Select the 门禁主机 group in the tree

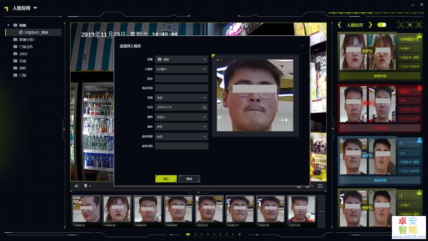(26, 47)
